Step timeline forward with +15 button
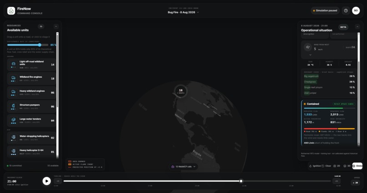The image size is (367, 193). [x=336, y=181]
